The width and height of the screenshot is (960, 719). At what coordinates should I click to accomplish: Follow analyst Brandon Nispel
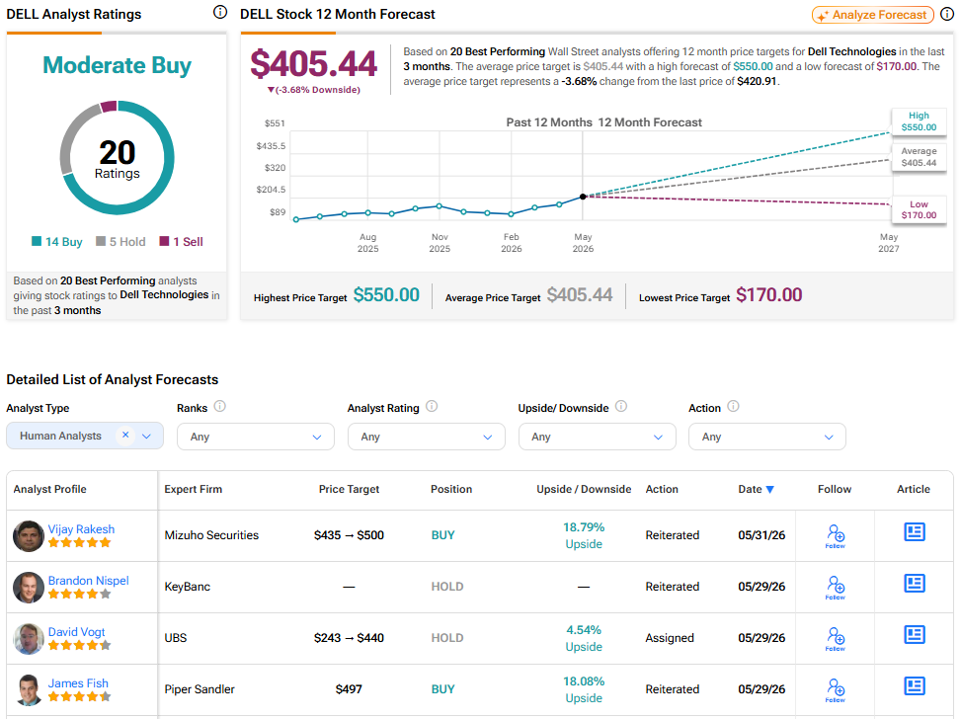pos(836,588)
